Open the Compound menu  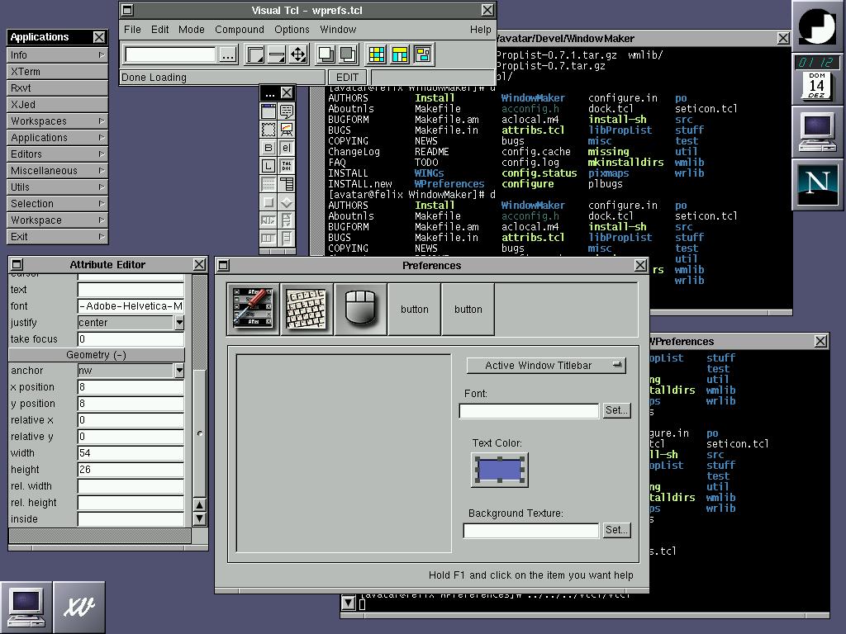tap(240, 30)
